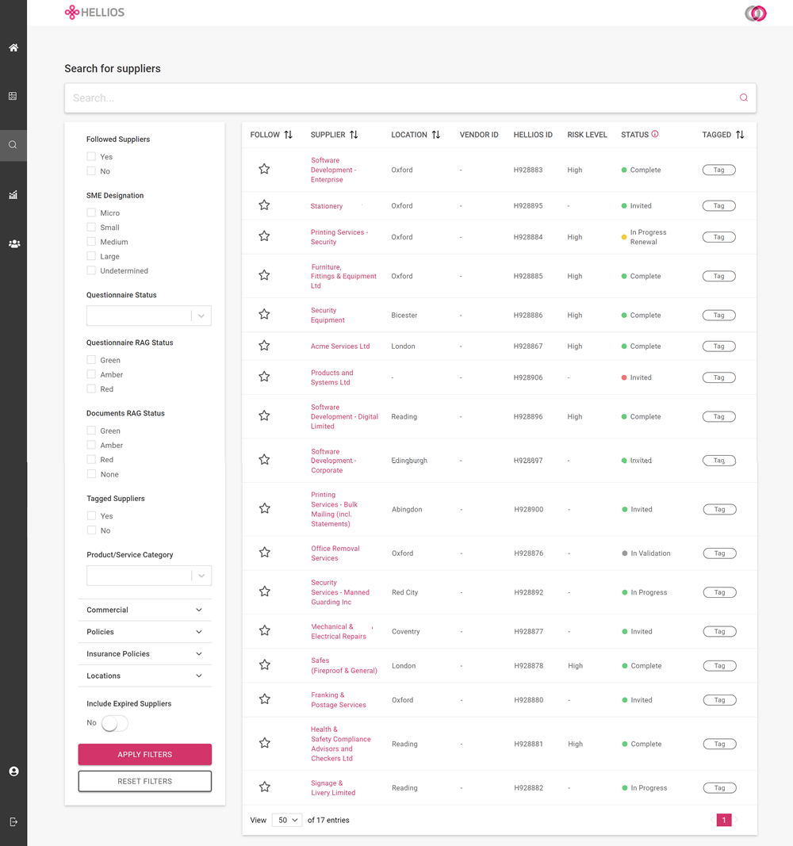Image resolution: width=793 pixels, height=846 pixels.
Task: Click the Status info icon
Action: click(x=655, y=134)
